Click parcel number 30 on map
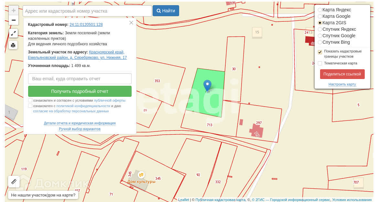Image resolution: width=377 pixels, height=202 pixels. tap(234, 69)
